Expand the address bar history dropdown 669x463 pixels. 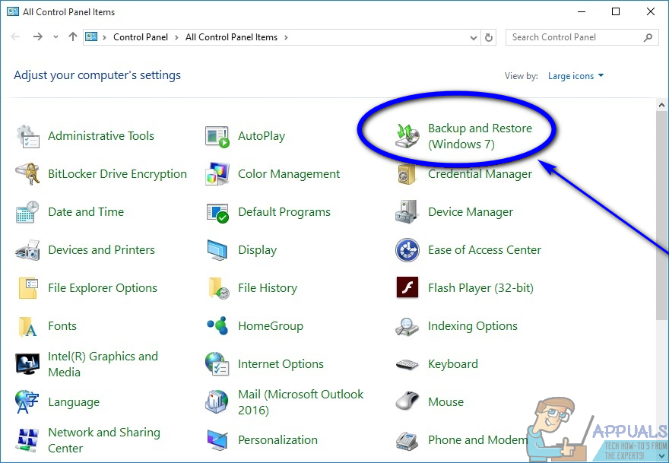[x=473, y=37]
